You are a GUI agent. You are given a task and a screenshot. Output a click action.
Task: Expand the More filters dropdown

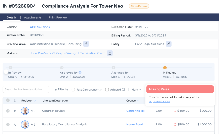pos(136,90)
